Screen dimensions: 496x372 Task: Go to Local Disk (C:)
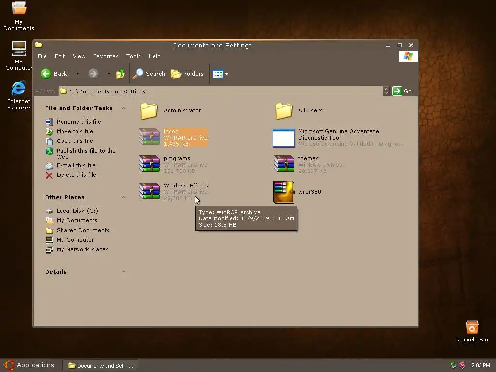click(x=77, y=211)
